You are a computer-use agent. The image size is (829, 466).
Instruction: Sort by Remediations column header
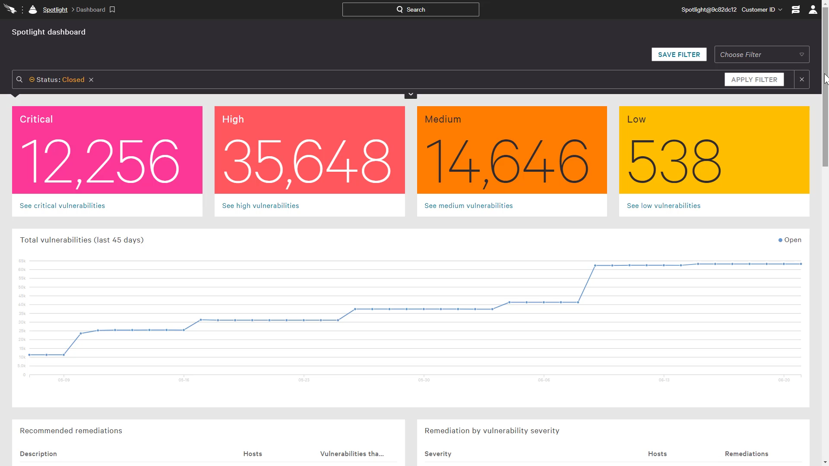pos(747,454)
